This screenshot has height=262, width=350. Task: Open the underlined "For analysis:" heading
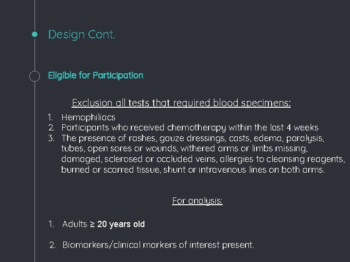[x=197, y=201]
